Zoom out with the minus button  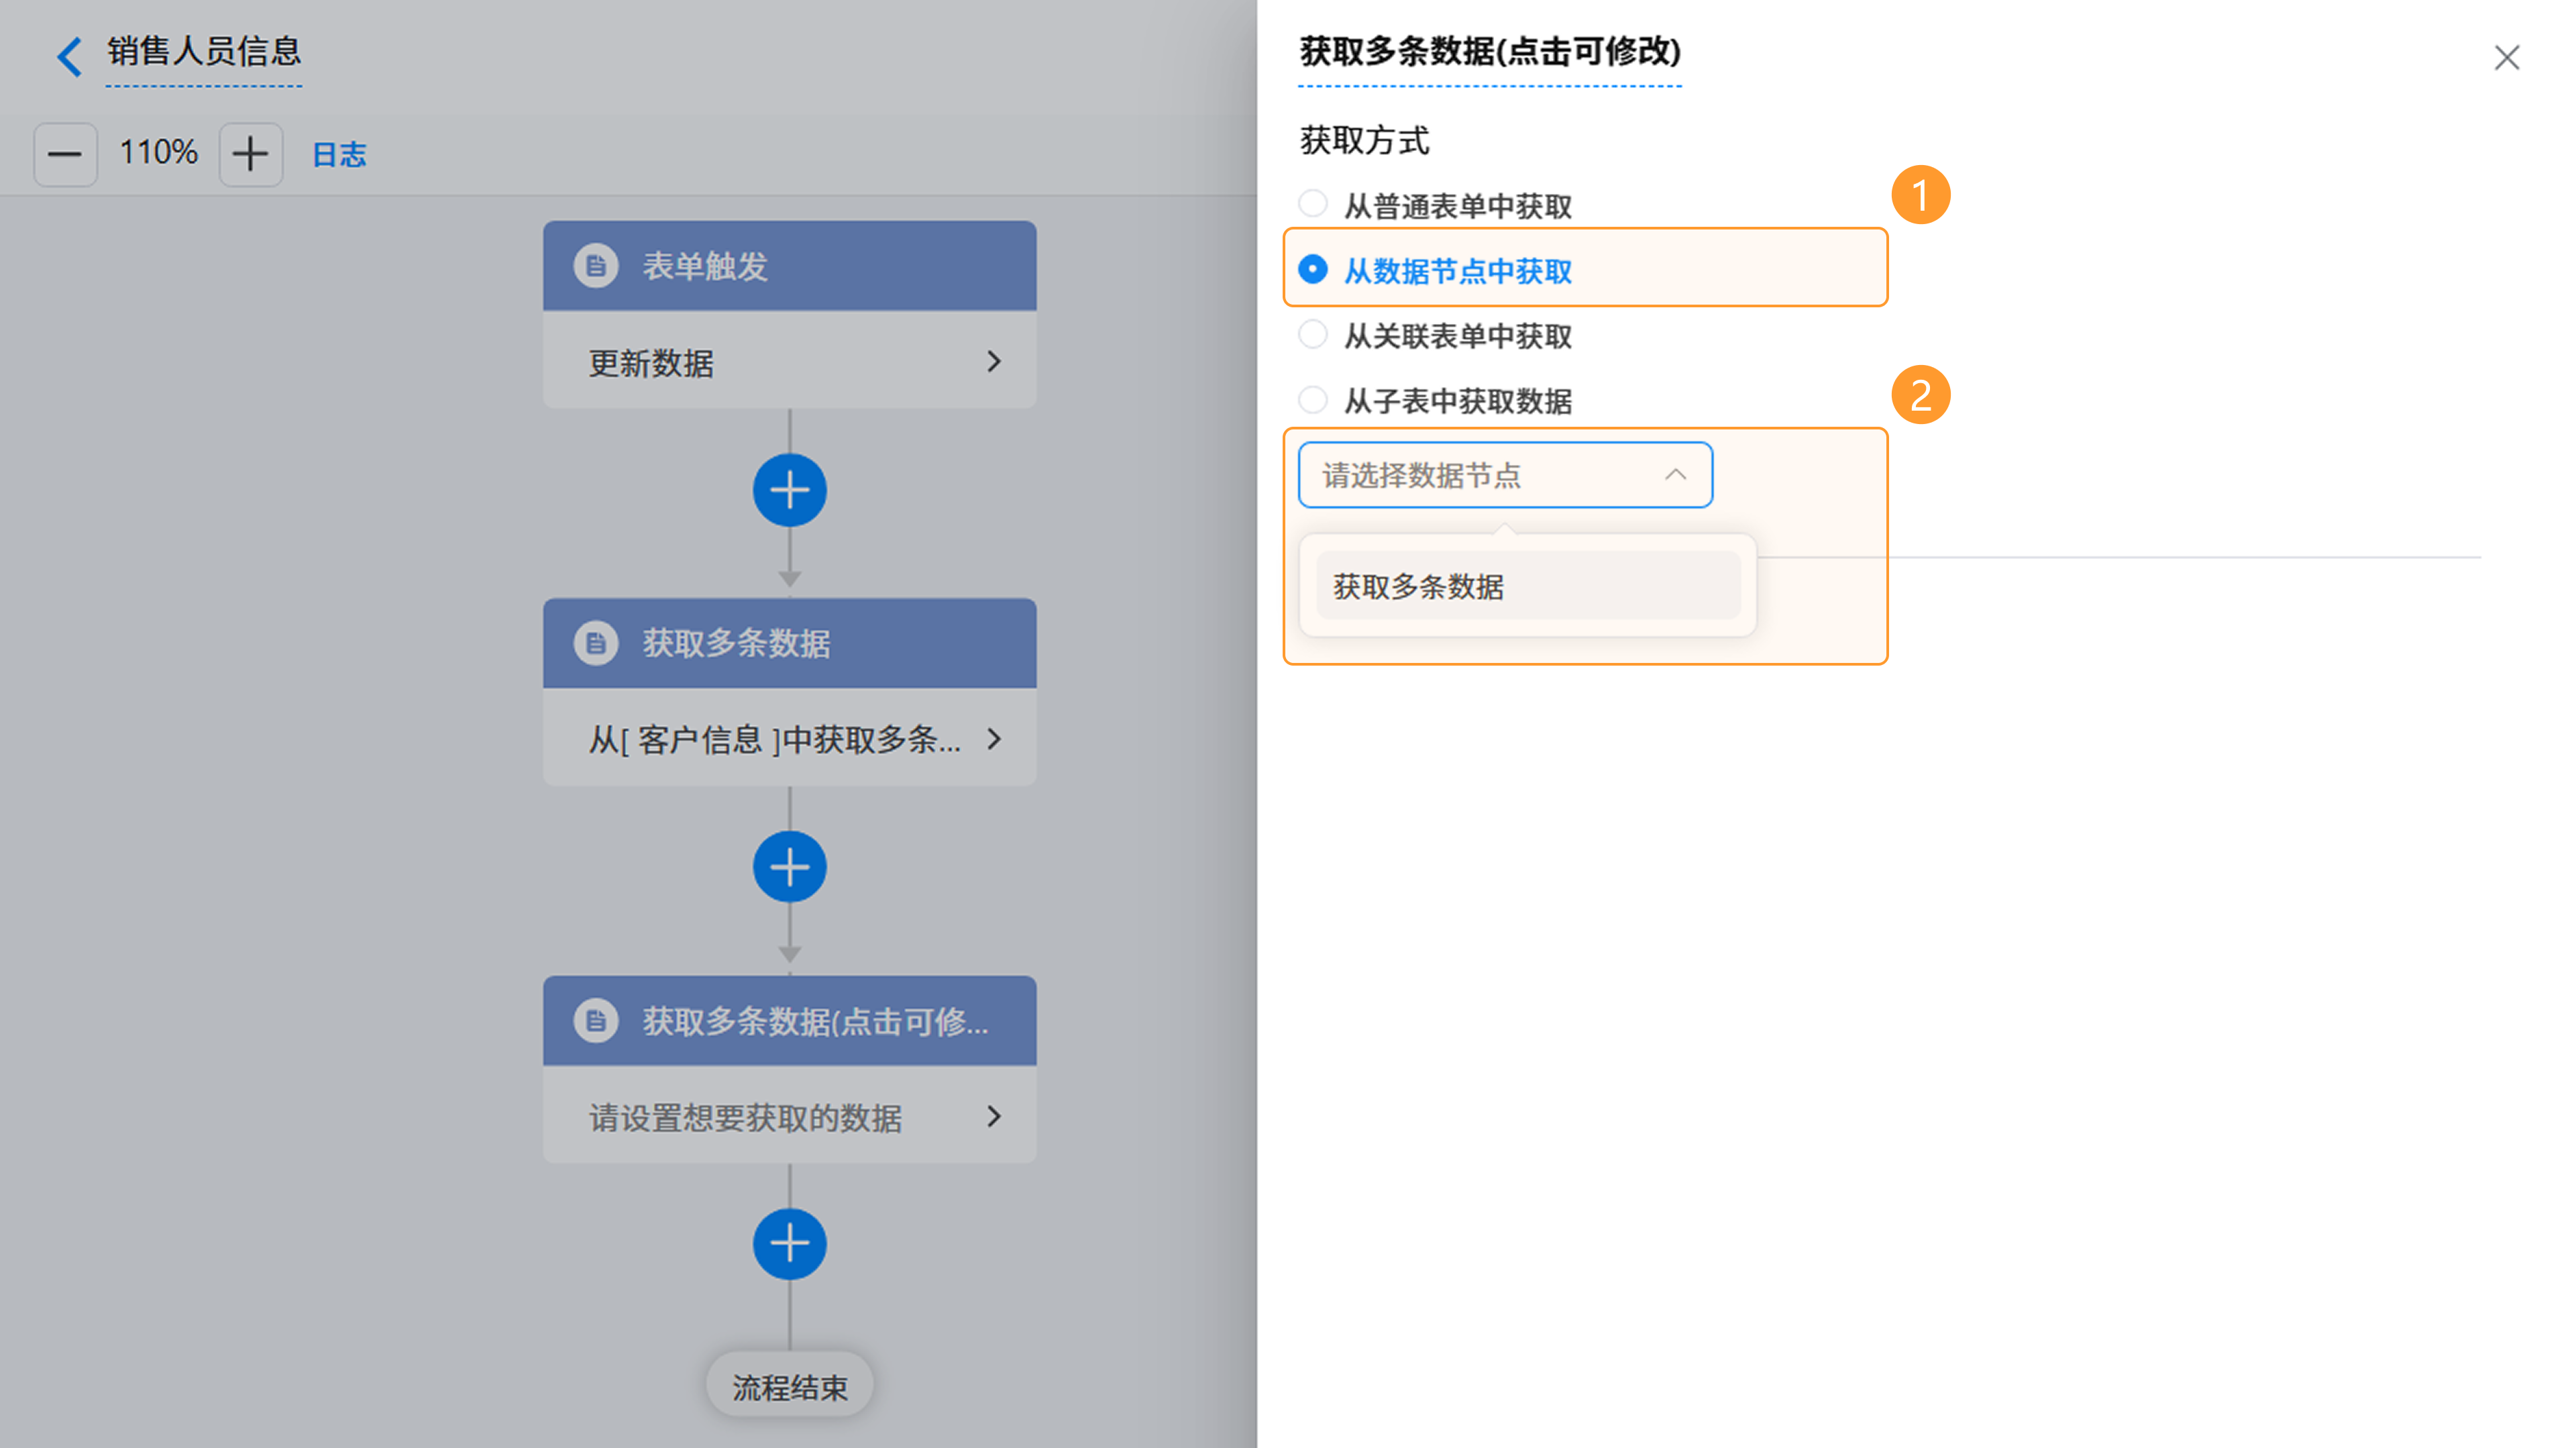click(x=65, y=154)
